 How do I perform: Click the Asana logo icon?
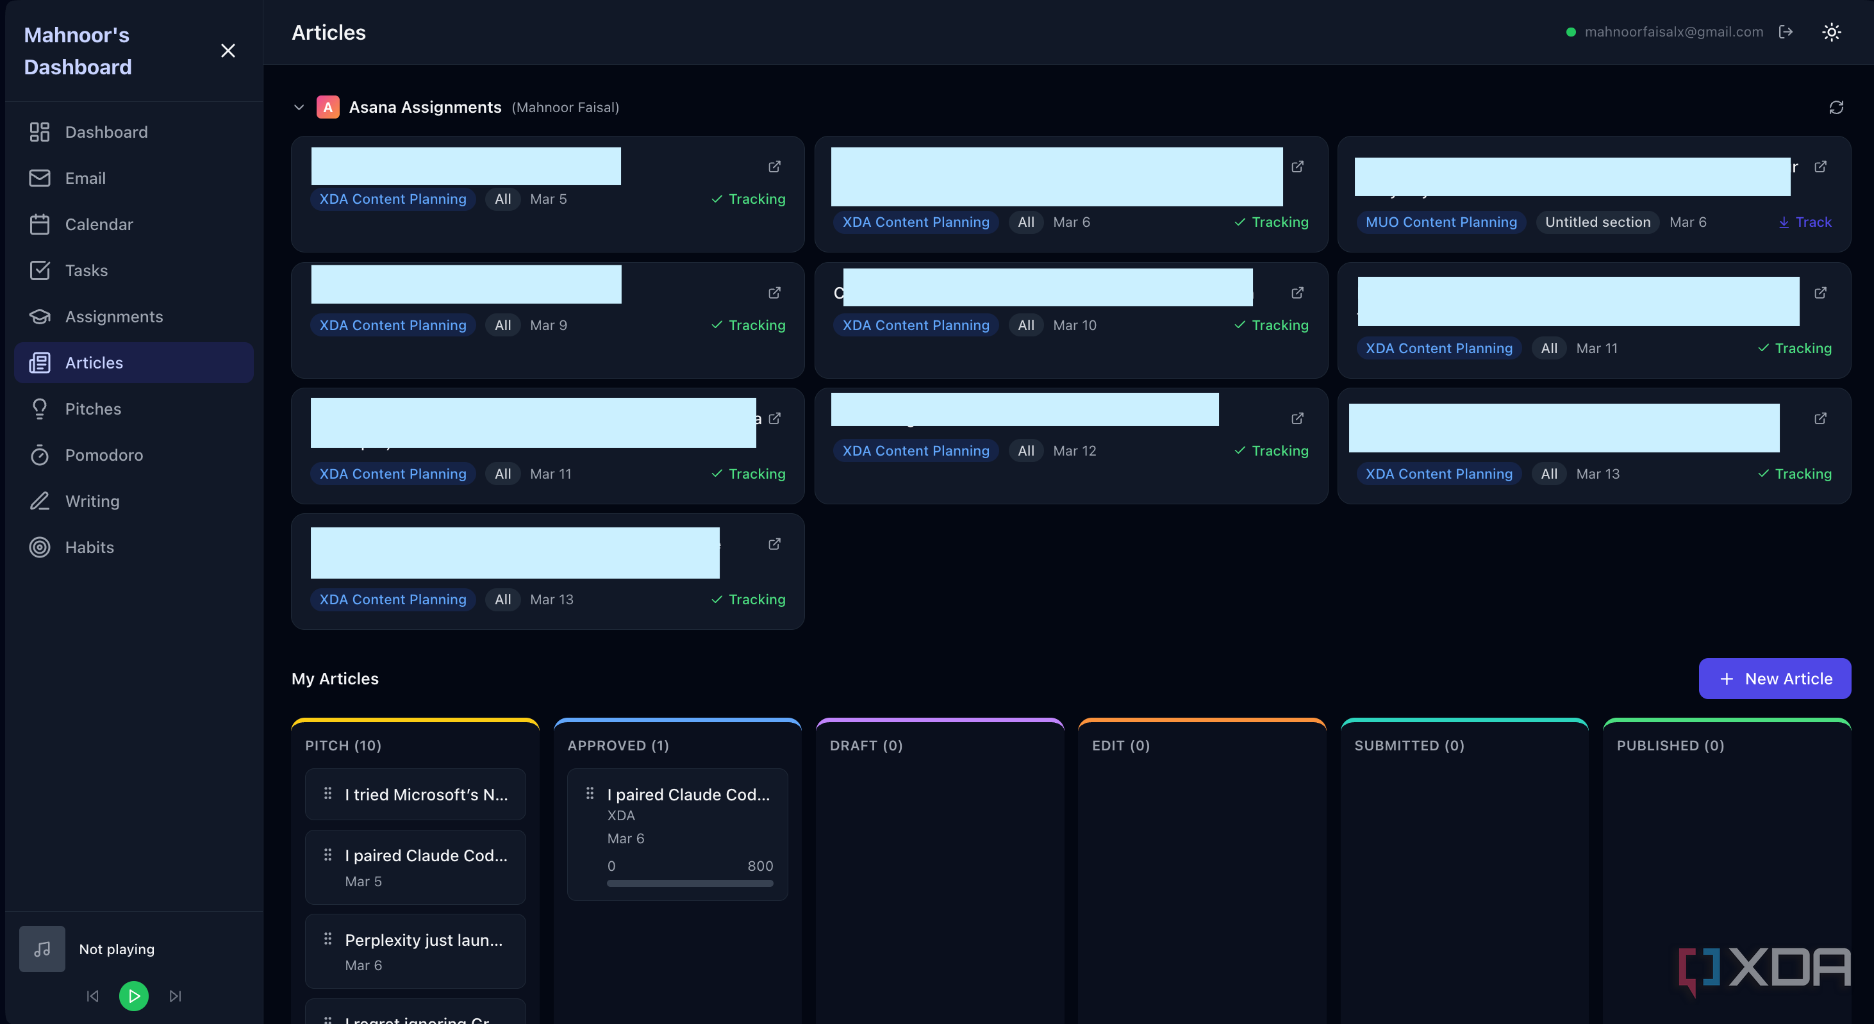click(328, 108)
